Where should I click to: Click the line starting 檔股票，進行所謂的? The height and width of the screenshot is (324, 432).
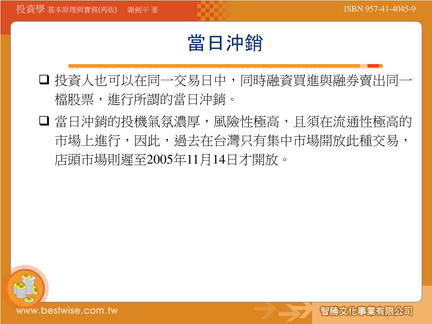click(145, 100)
